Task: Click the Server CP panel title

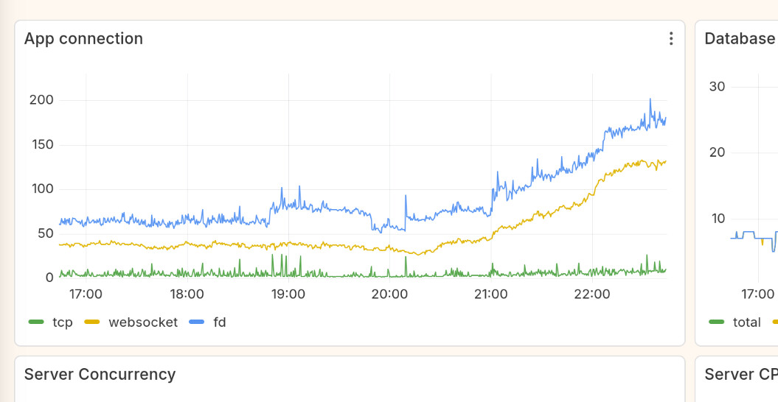Action: (740, 374)
